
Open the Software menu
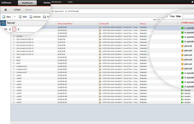point(6,3)
